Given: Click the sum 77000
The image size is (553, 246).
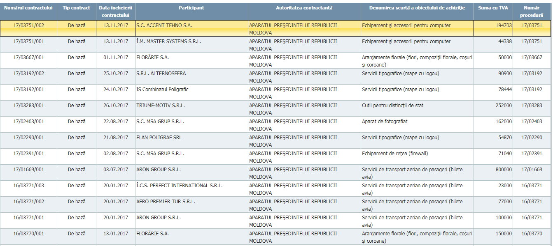Looking at the screenshot, I should pos(505,202).
